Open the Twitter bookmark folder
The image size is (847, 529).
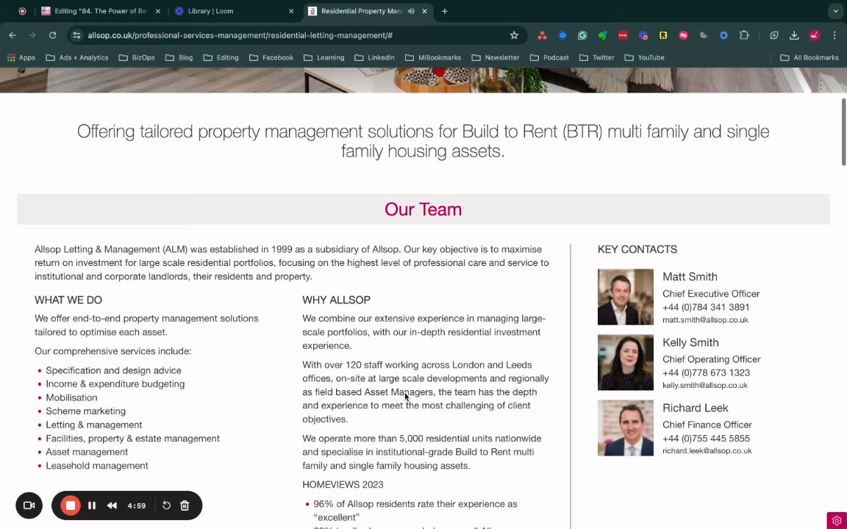[596, 57]
